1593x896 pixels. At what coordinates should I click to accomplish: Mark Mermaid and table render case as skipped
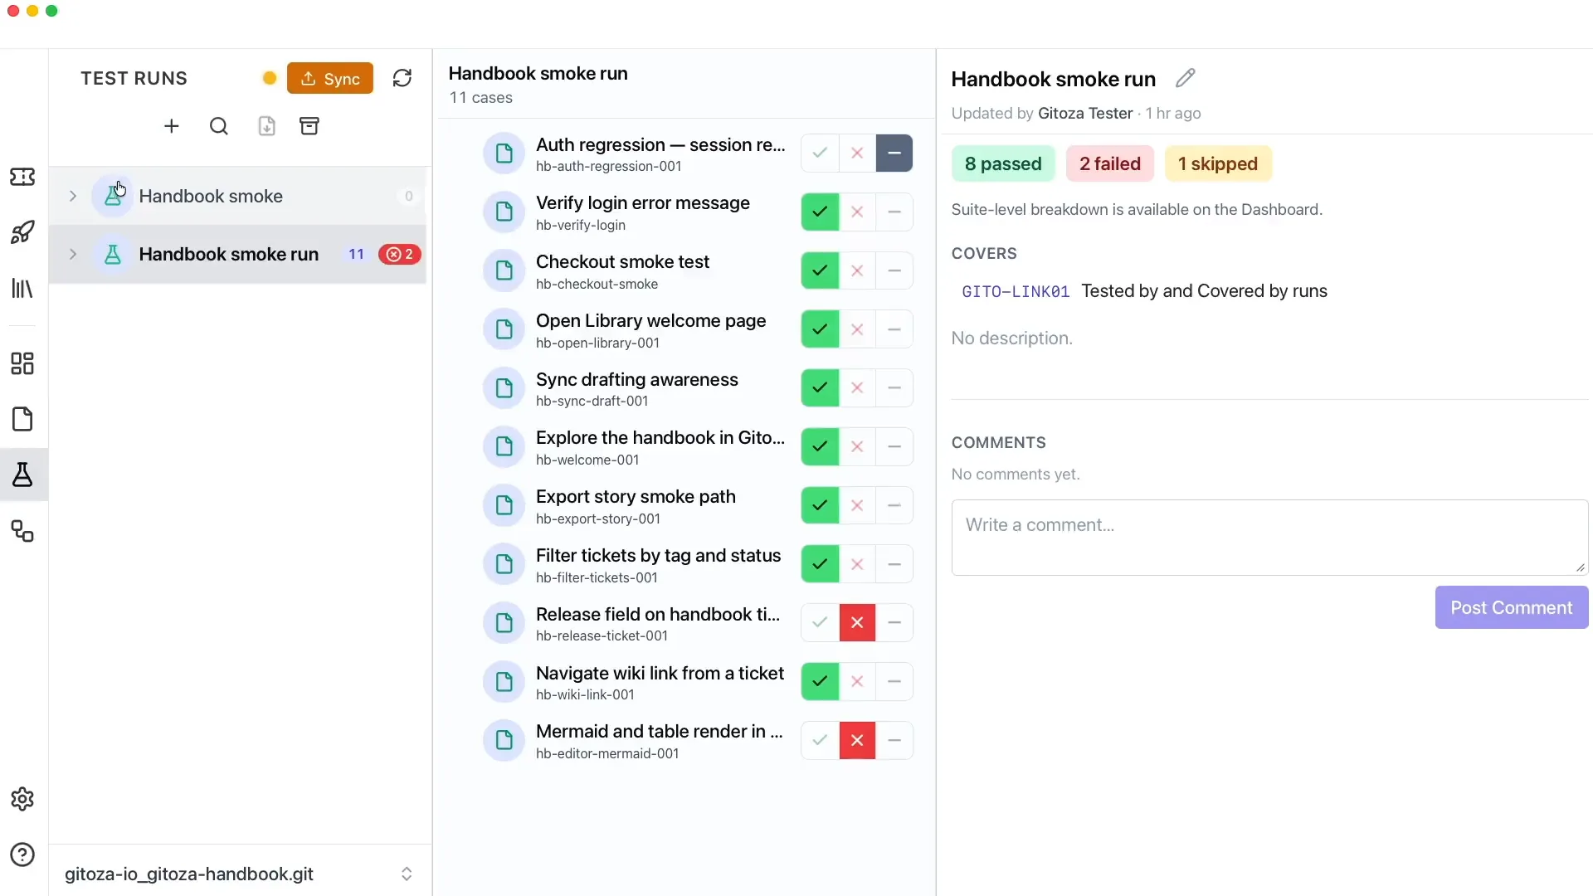point(894,740)
